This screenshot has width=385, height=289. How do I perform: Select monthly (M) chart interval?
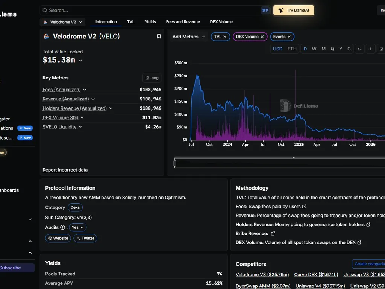pyautogui.click(x=324, y=49)
